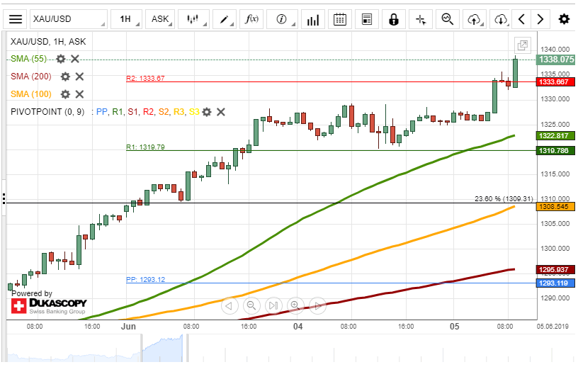The image size is (578, 367).
Task: Open PIVOTPOINT settings gear
Action: 207,112
